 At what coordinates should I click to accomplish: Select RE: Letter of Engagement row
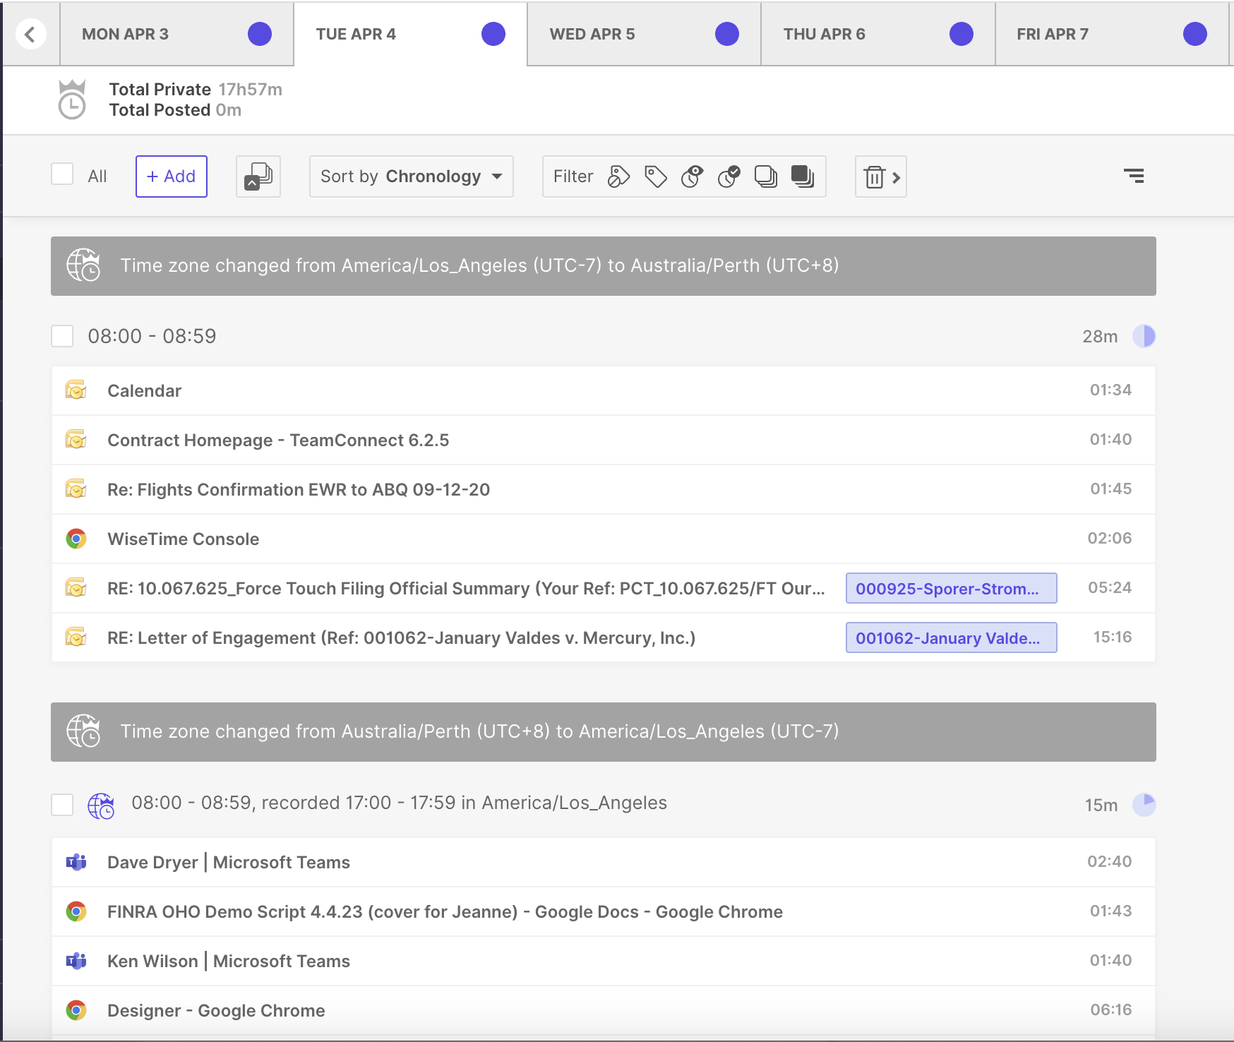604,637
